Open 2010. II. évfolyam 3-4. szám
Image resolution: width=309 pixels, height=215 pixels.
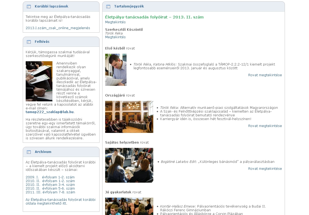50,185
